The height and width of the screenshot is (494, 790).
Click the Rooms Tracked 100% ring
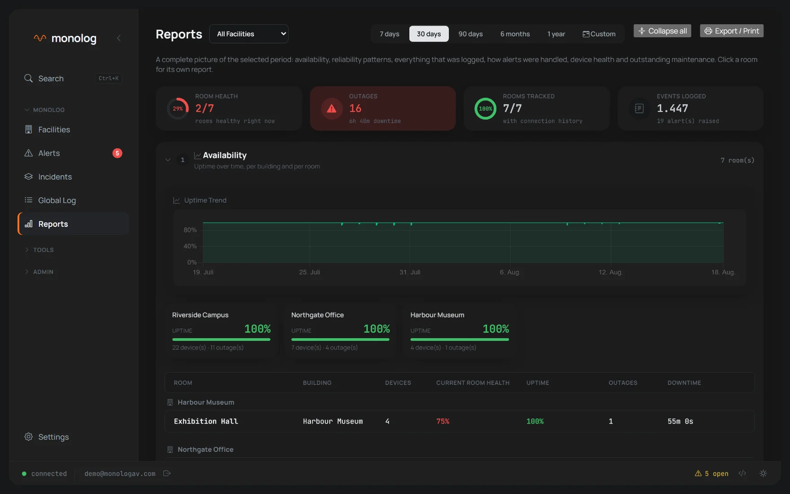pyautogui.click(x=485, y=109)
